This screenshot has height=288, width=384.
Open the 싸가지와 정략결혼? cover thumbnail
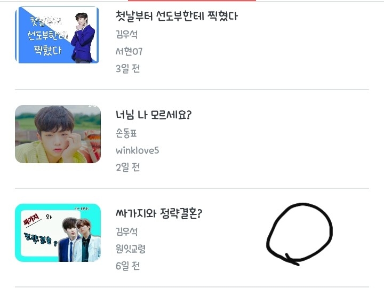coord(58,233)
